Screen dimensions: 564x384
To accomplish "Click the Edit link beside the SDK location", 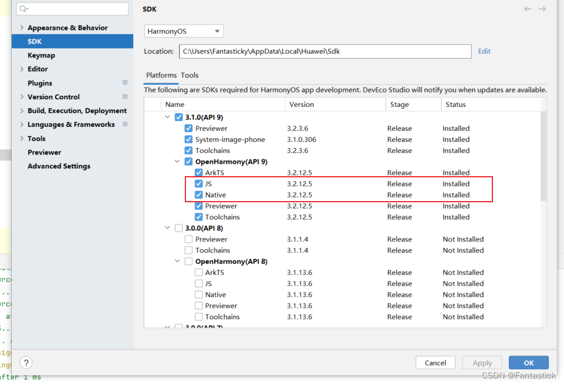I will click(x=484, y=51).
